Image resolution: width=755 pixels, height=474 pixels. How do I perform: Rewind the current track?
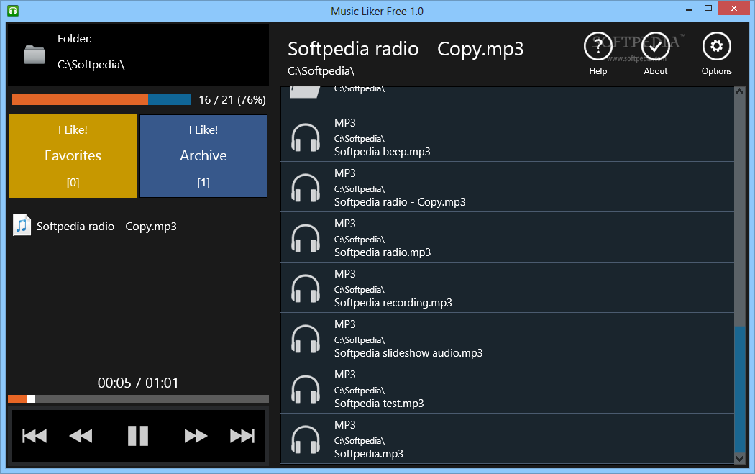(81, 436)
